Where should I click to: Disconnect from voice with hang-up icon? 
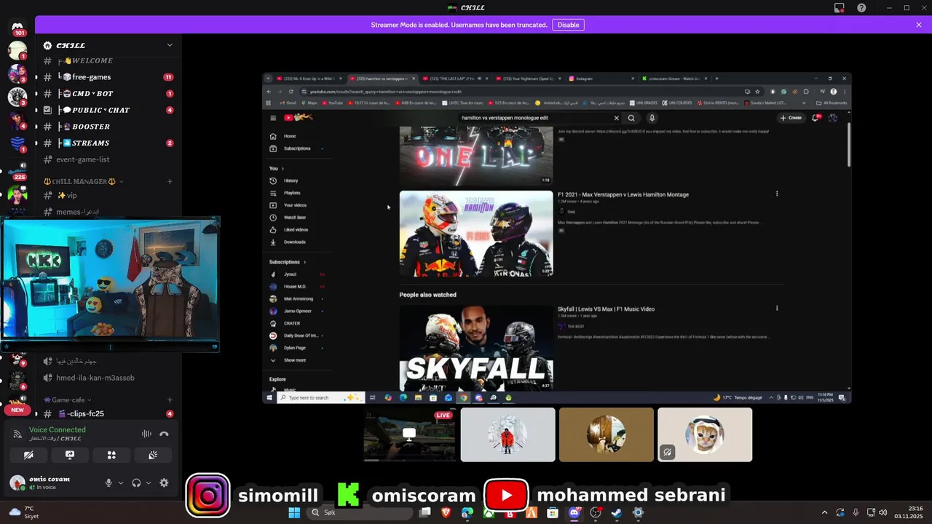[x=164, y=434]
